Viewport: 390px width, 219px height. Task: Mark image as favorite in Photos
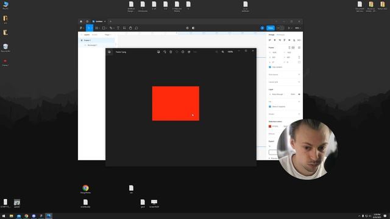[x=177, y=52]
